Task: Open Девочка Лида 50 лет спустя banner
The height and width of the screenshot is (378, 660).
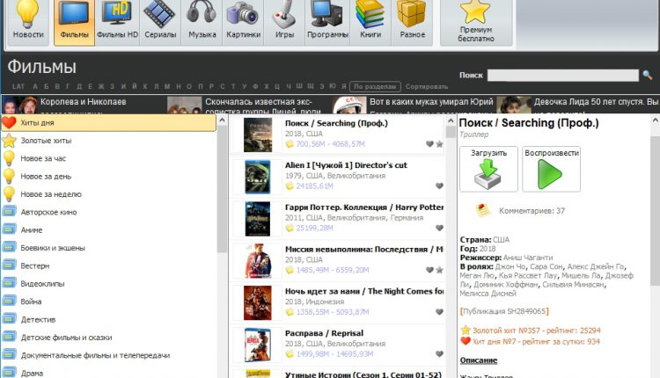Action: (577, 105)
